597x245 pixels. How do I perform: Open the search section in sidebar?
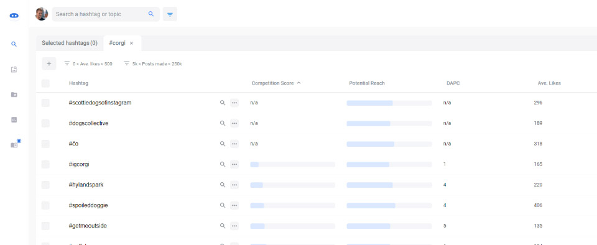14,44
